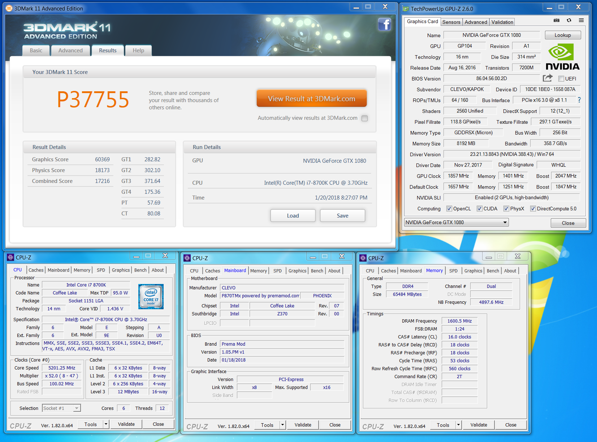Expand the Tools arrow in the CPU tab's CPU-Z window
Viewport: 597px width, 442px height.
click(106, 424)
